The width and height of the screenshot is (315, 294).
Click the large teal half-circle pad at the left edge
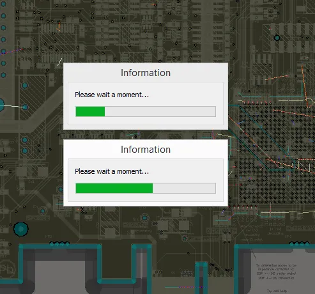coord(2,105)
